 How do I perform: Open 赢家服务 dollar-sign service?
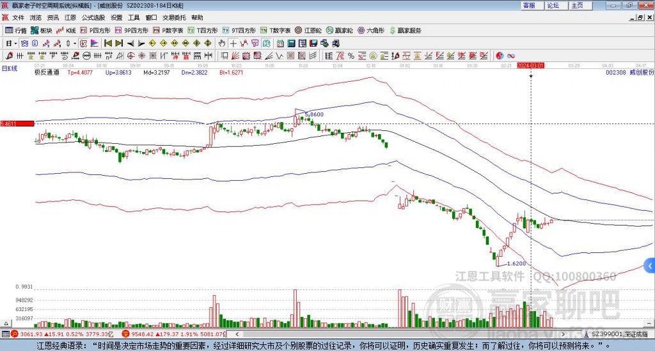click(x=405, y=31)
